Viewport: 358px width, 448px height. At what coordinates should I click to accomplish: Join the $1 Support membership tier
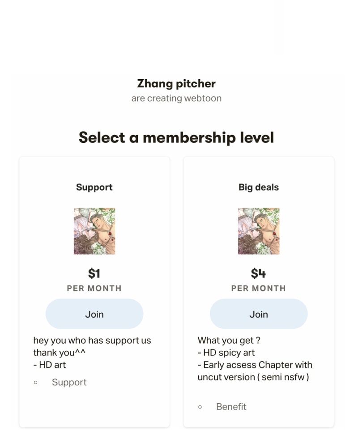point(94,314)
